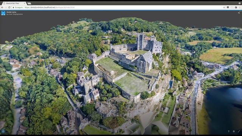
Task: Click the blue model avatar icon
Action: pyautogui.click(x=3, y=13)
